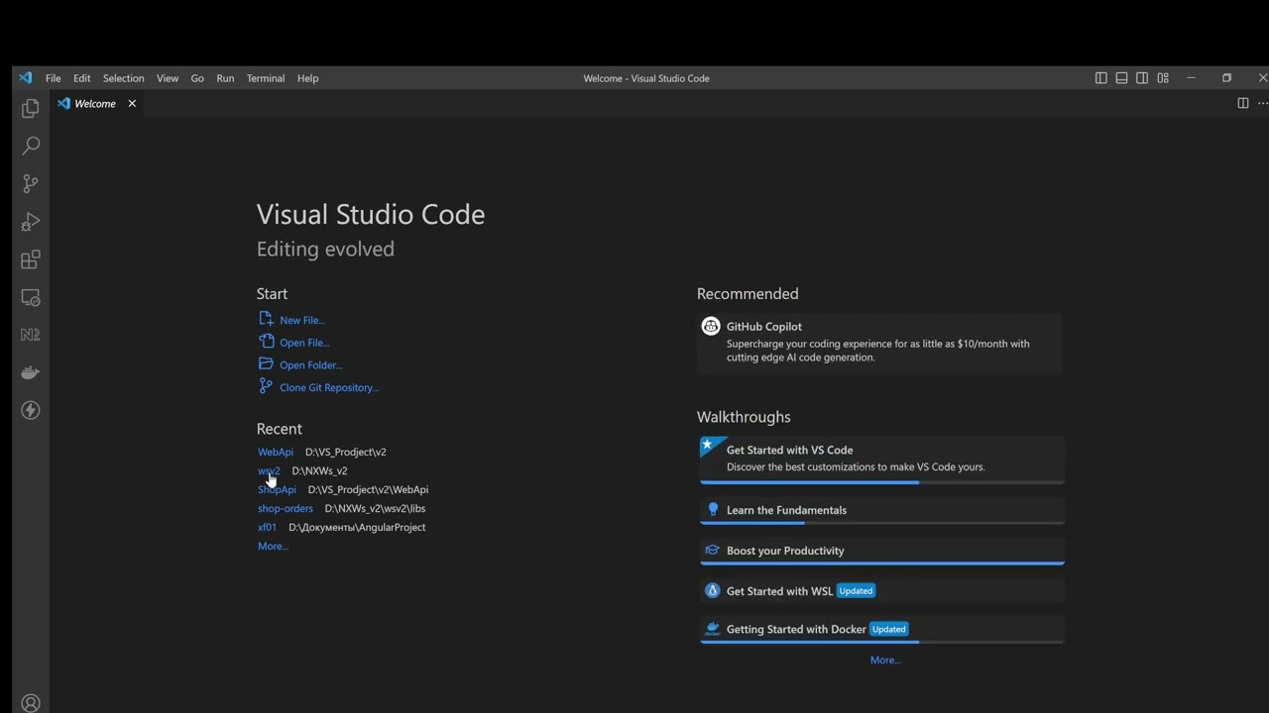Open Get Started with WSL walkthrough
Viewport: 1269px width, 713px height.
882,591
